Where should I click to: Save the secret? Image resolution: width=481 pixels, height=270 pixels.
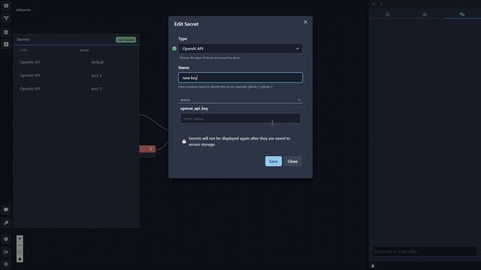tap(274, 161)
